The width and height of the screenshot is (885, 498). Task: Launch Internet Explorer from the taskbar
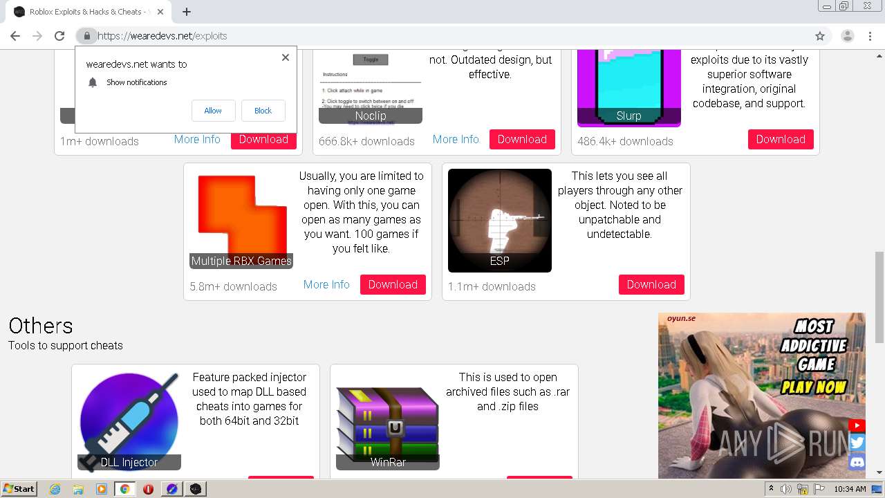55,489
